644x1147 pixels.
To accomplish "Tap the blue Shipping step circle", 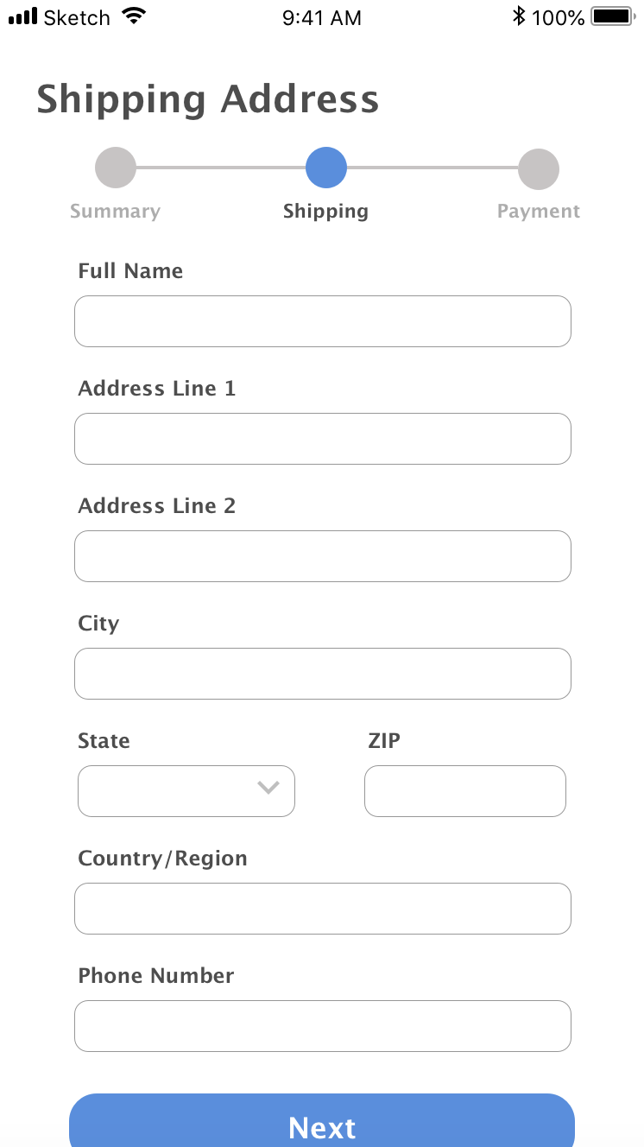I will point(326,168).
